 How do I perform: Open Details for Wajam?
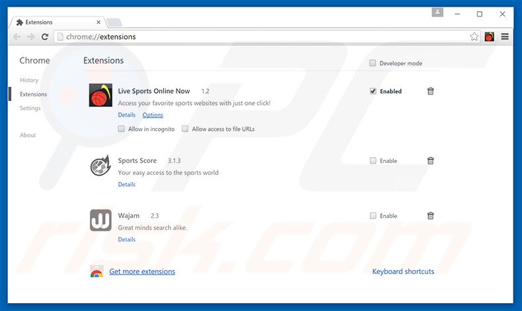pos(126,239)
